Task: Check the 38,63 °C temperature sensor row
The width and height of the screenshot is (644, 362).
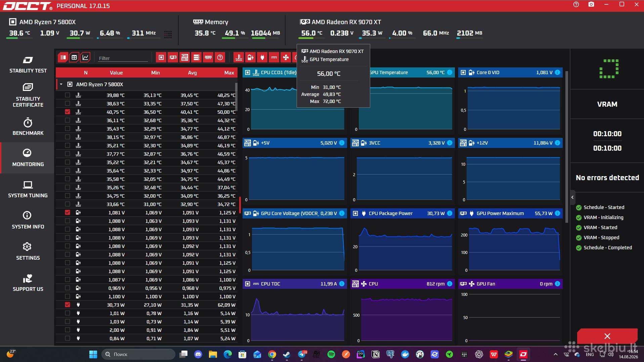Action: tap(68, 103)
